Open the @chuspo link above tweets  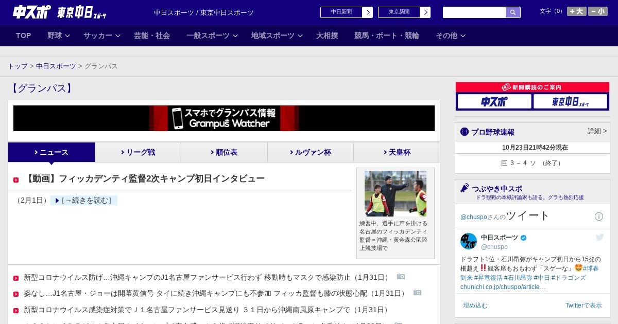[473, 217]
